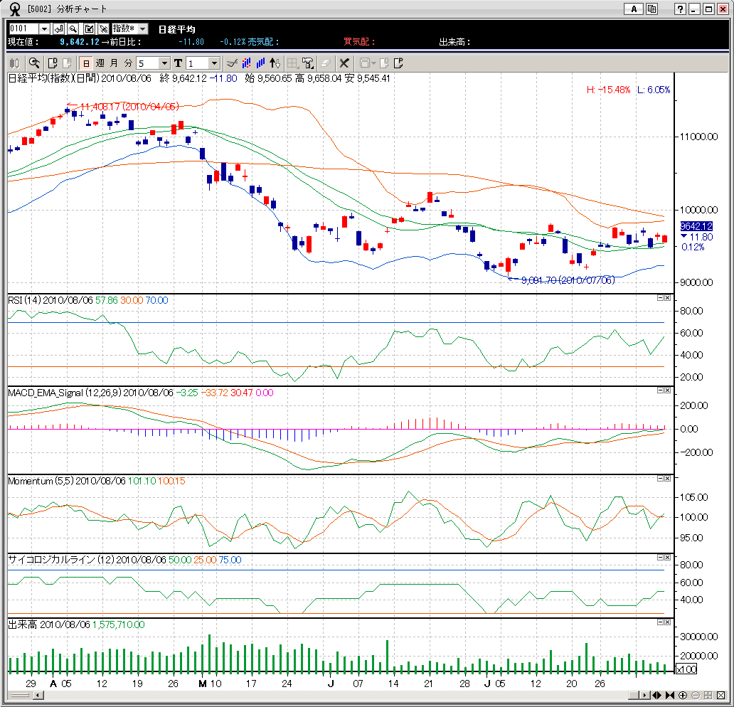Expand the minute interval dropdown showing 5
The image size is (734, 707).
(164, 63)
